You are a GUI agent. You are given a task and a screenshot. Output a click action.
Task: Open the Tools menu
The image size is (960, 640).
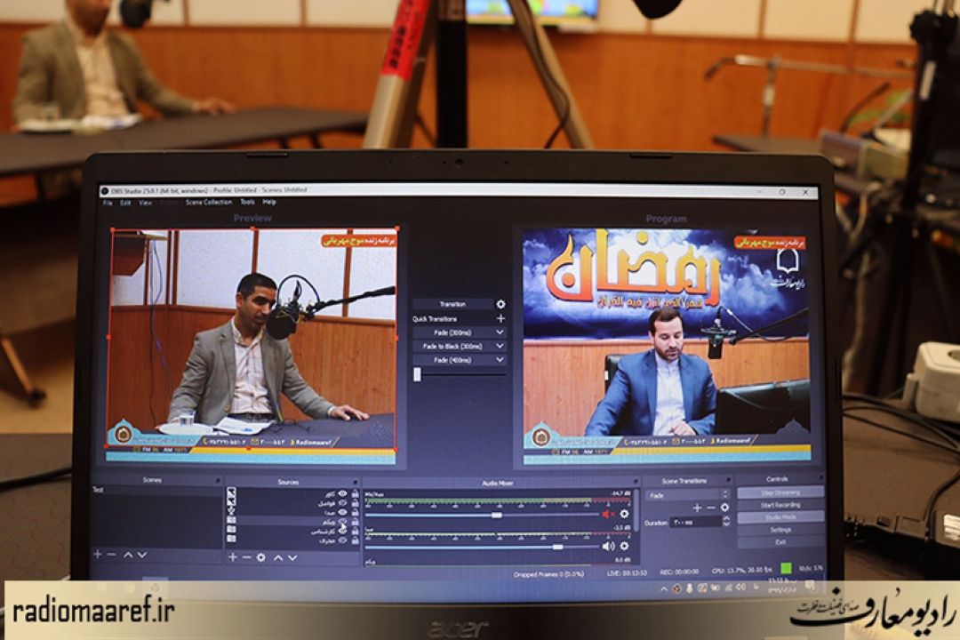tap(247, 203)
